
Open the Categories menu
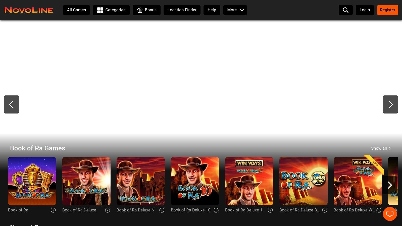(x=111, y=10)
